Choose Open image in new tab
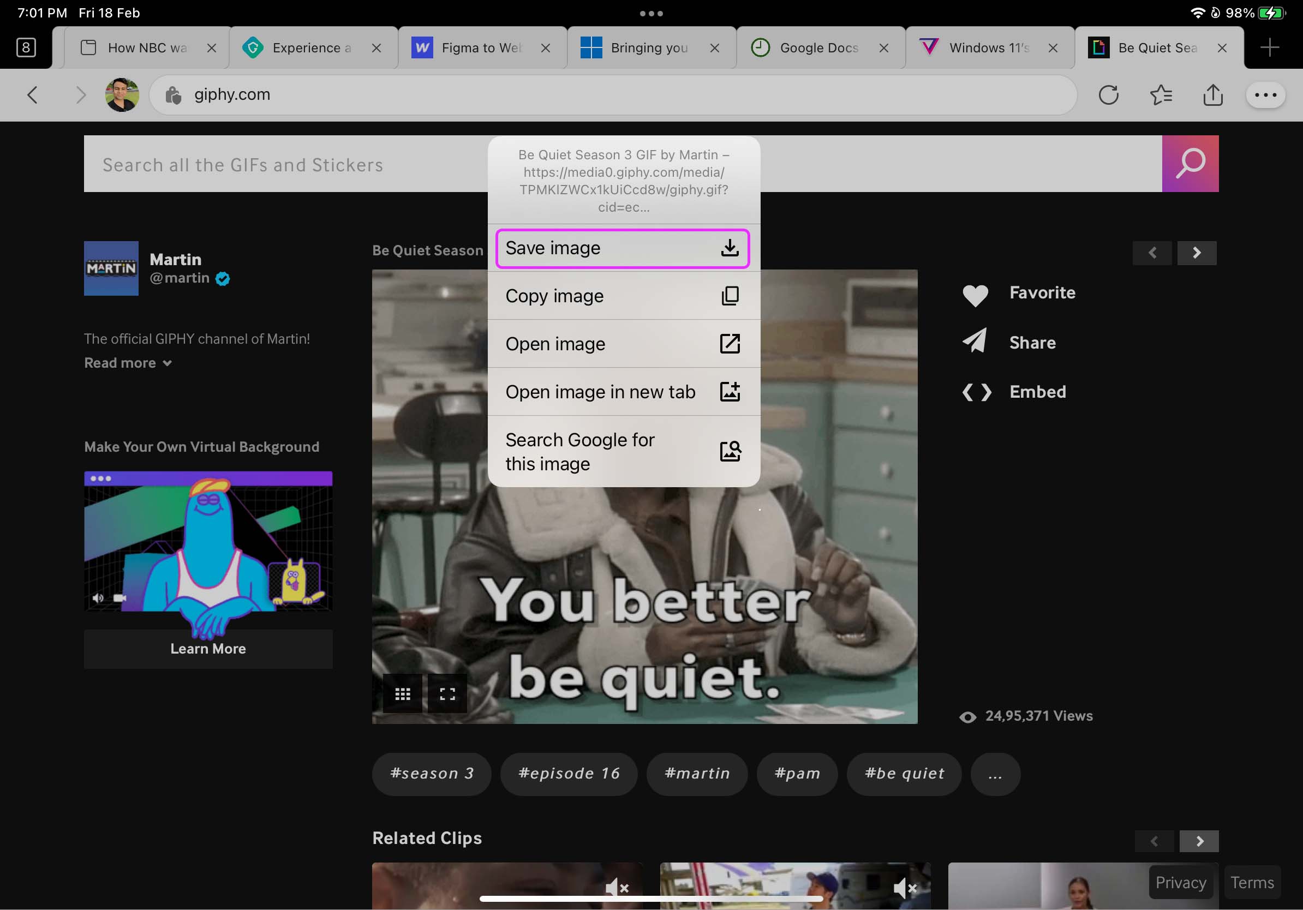Image resolution: width=1303 pixels, height=910 pixels. point(624,392)
